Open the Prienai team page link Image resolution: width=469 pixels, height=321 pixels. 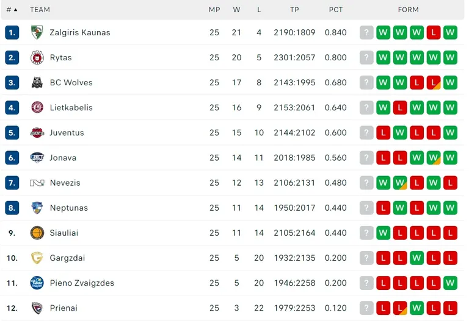(64, 308)
